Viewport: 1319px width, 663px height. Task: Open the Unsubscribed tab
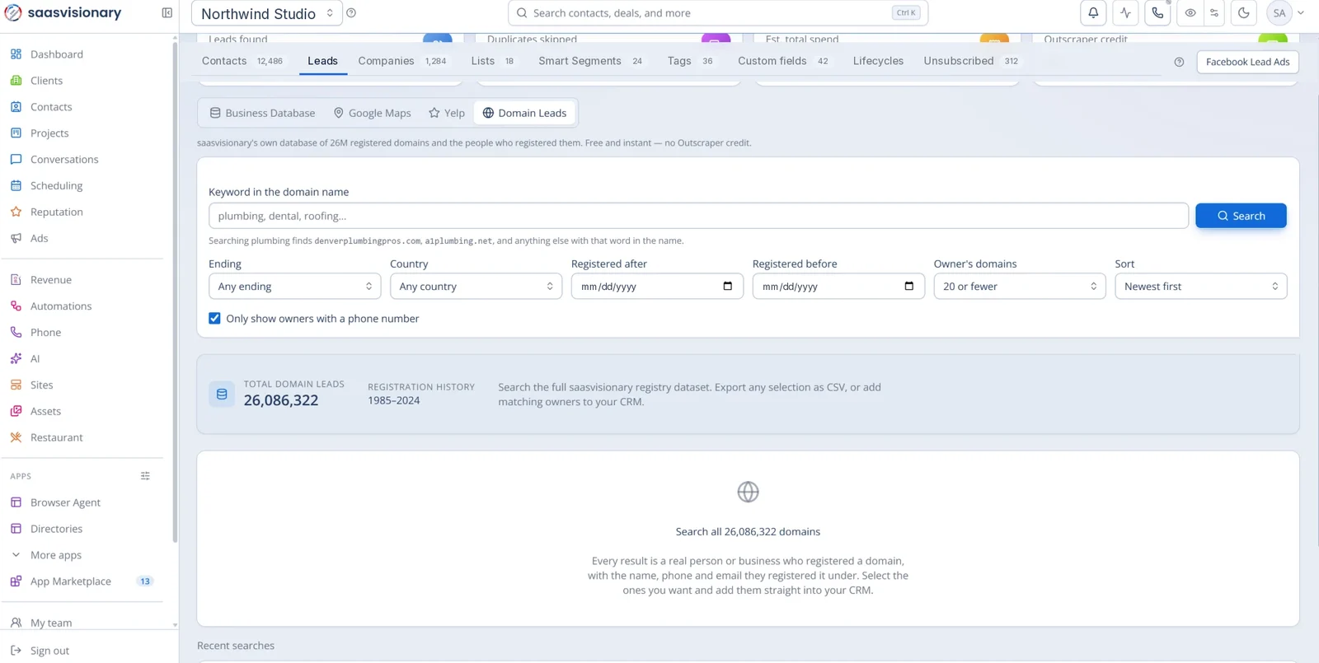point(972,61)
